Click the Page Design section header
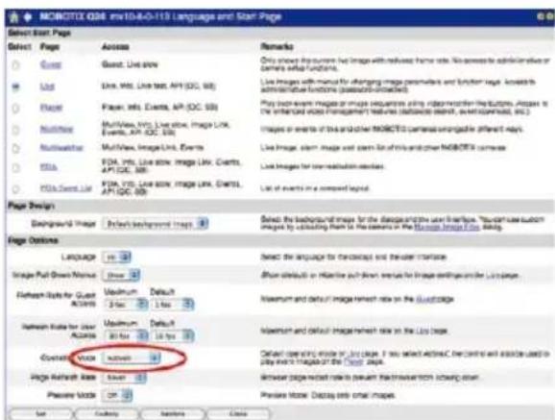The width and height of the screenshot is (555, 420). pyautogui.click(x=31, y=206)
